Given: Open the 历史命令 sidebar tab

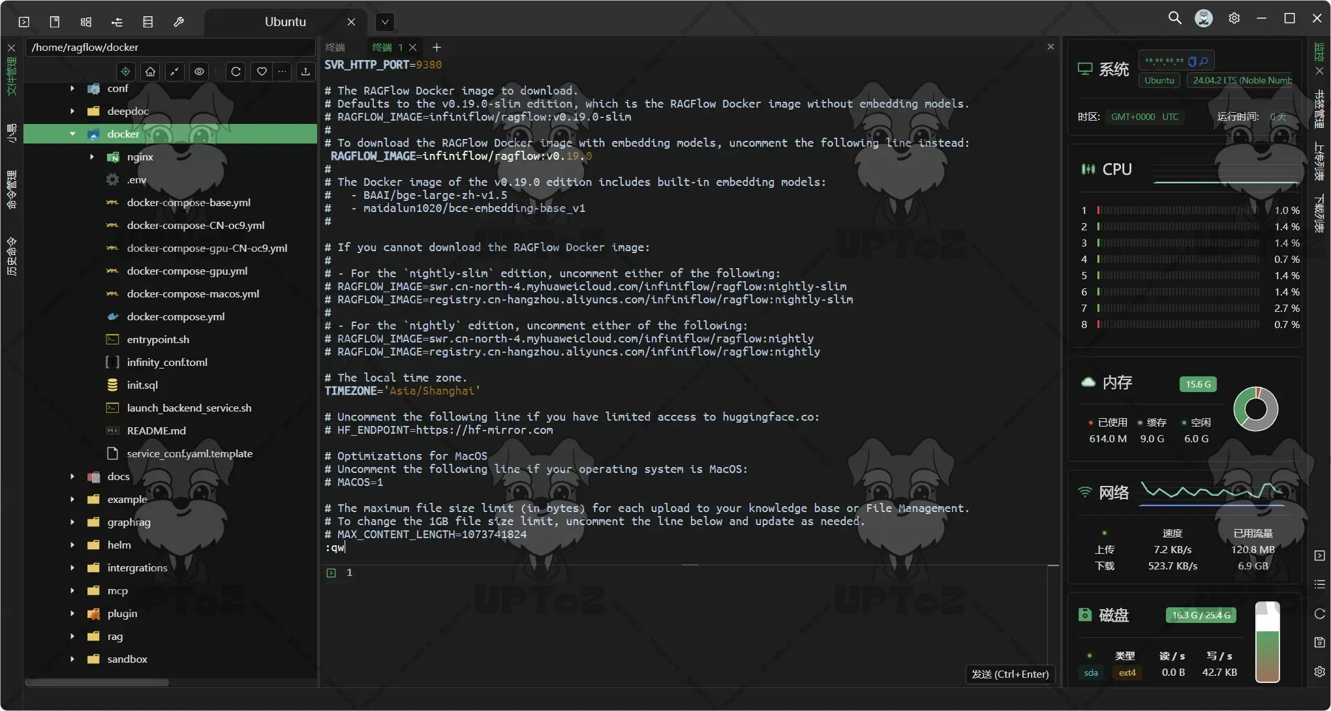Looking at the screenshot, I should 11,256.
